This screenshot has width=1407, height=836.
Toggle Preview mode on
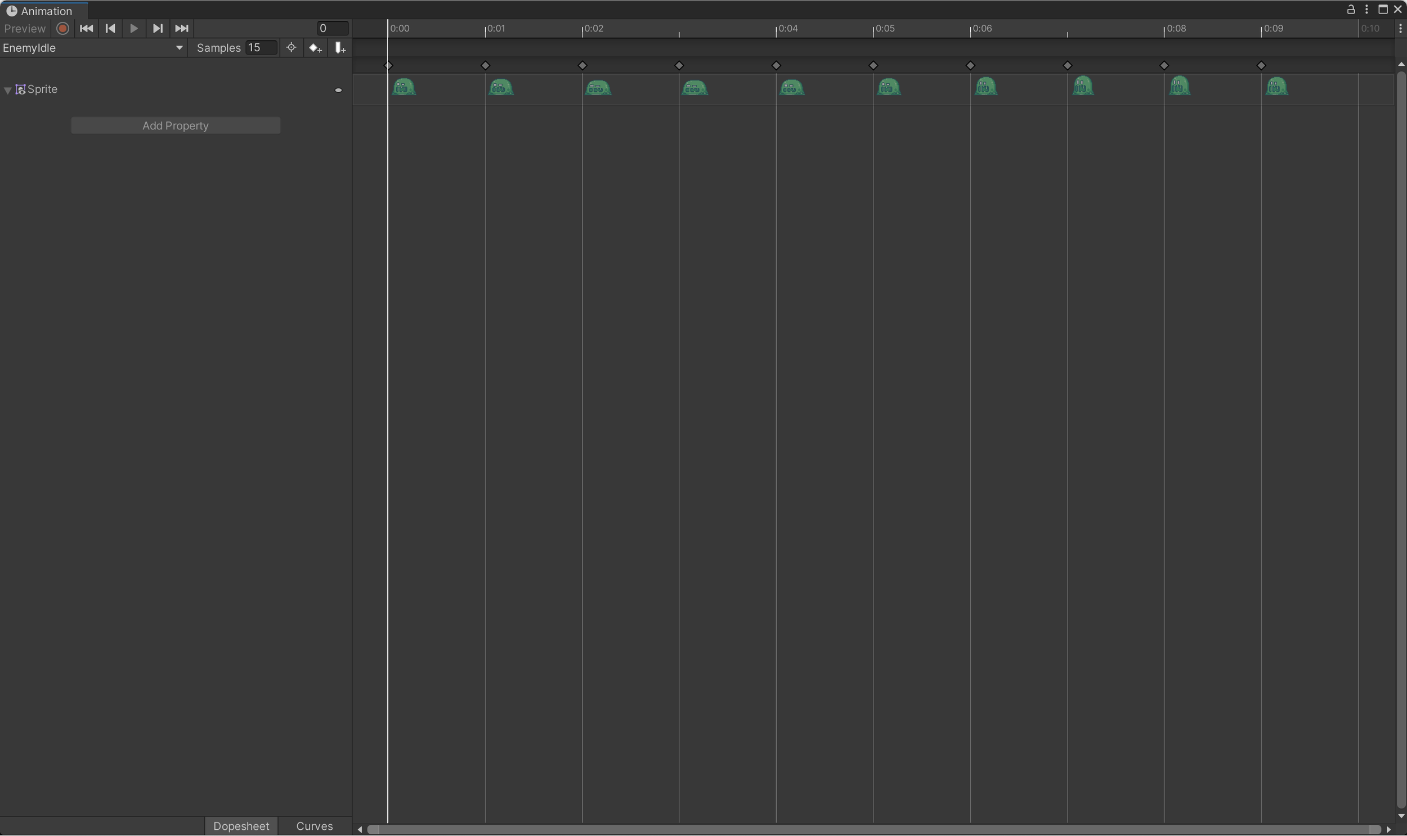pos(24,28)
